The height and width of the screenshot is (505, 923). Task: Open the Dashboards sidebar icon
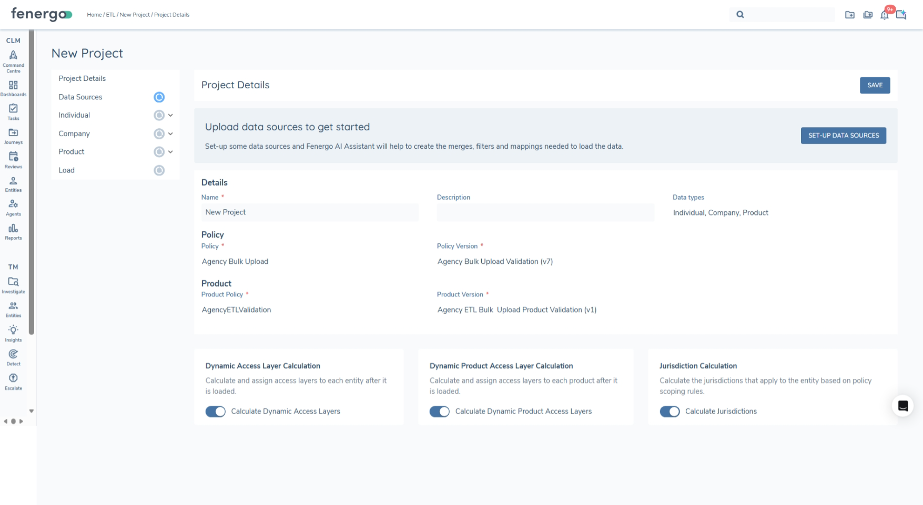(x=13, y=86)
